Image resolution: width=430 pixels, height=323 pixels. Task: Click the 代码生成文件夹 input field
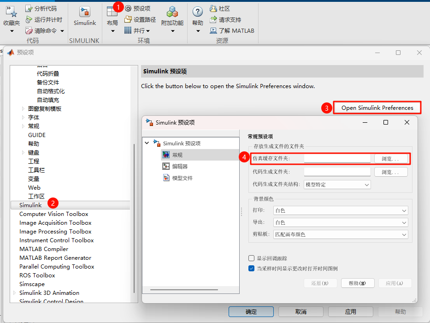(337, 172)
